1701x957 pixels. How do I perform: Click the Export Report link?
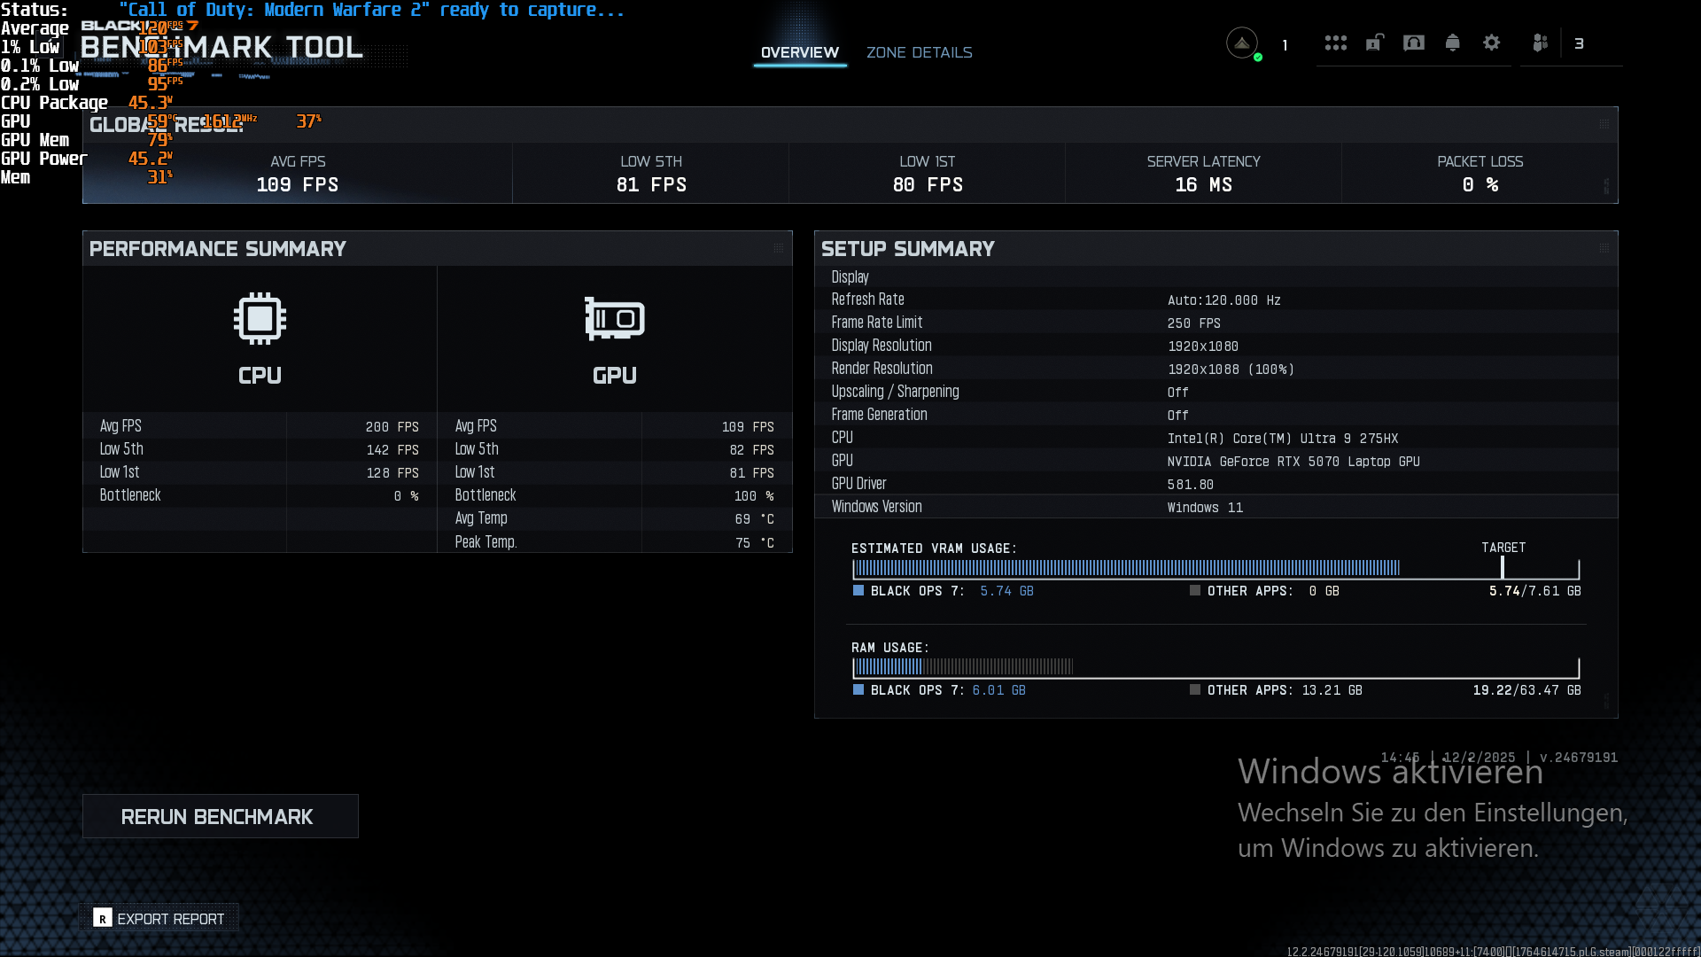tap(171, 919)
